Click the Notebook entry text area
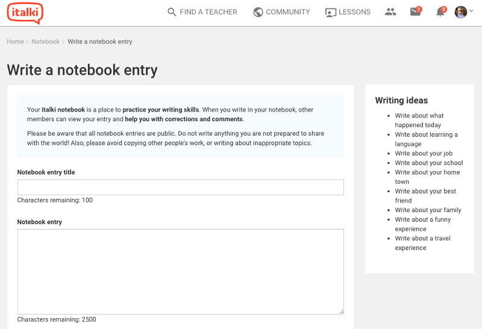Viewport: 482px width, 329px height. point(180,272)
